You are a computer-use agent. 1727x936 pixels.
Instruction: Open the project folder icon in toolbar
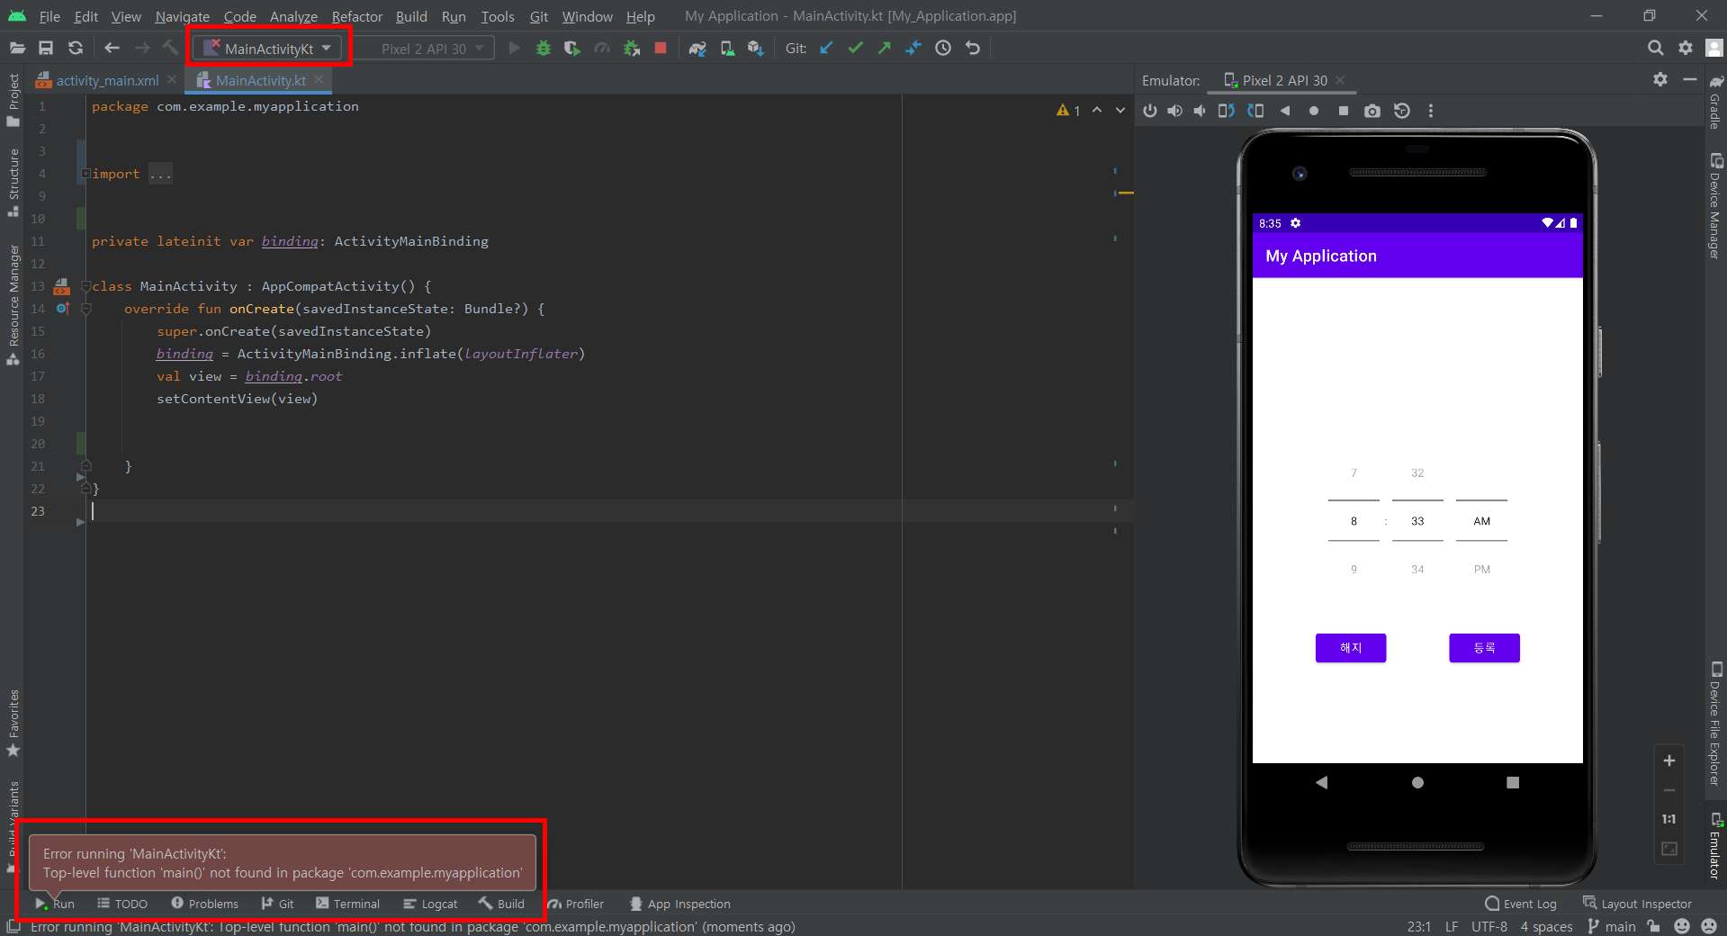(x=17, y=48)
